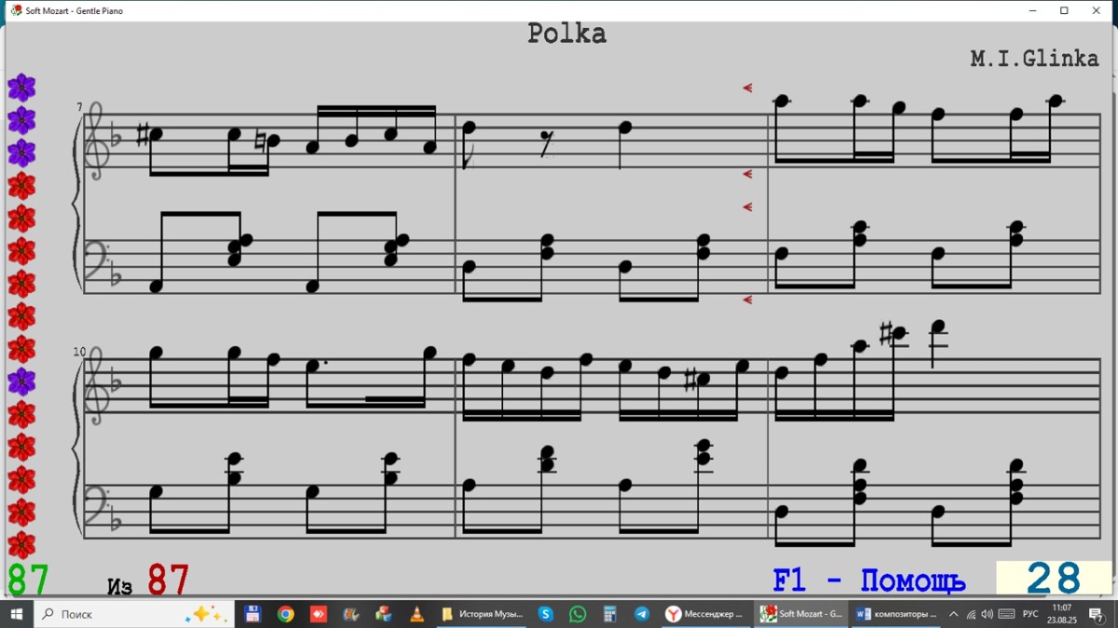Open the notification center icon
The height and width of the screenshot is (628, 1118).
click(1096, 614)
